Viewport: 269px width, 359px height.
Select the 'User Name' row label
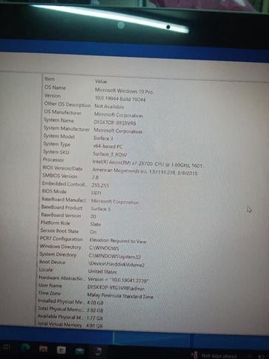coord(50,286)
